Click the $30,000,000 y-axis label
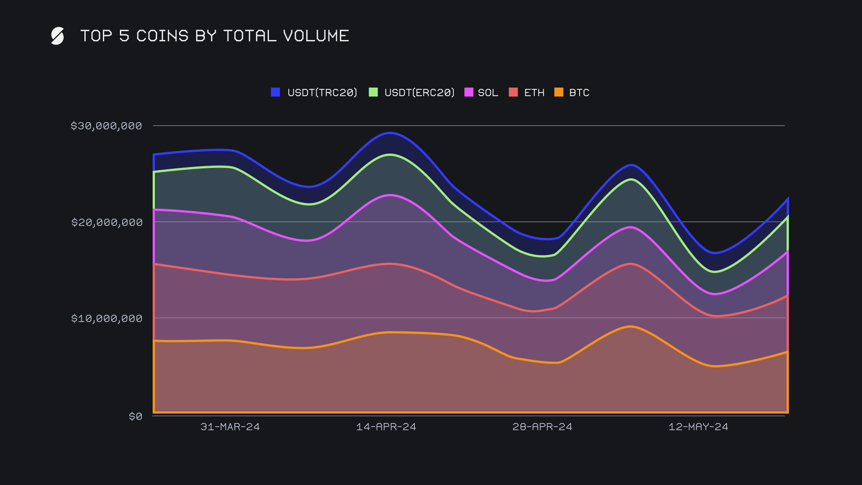Image resolution: width=862 pixels, height=485 pixels. coord(106,126)
